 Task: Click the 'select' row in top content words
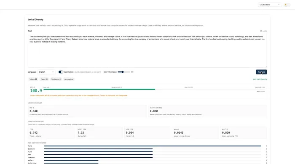coord(147,160)
